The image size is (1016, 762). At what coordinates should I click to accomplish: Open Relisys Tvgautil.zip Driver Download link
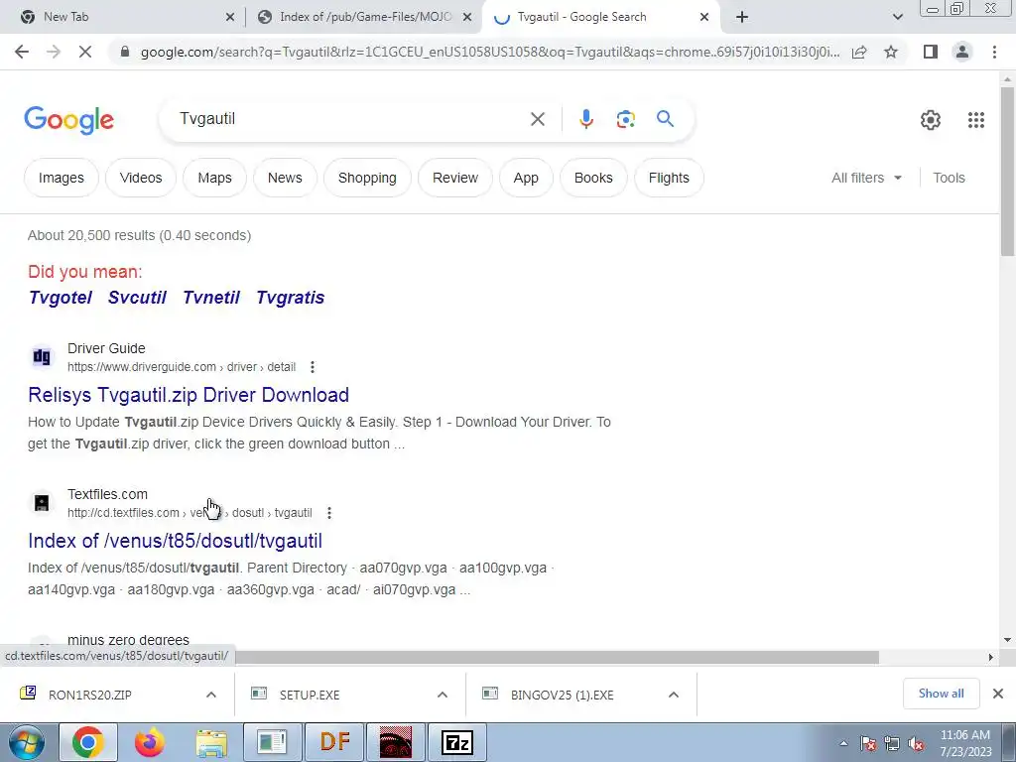click(189, 395)
